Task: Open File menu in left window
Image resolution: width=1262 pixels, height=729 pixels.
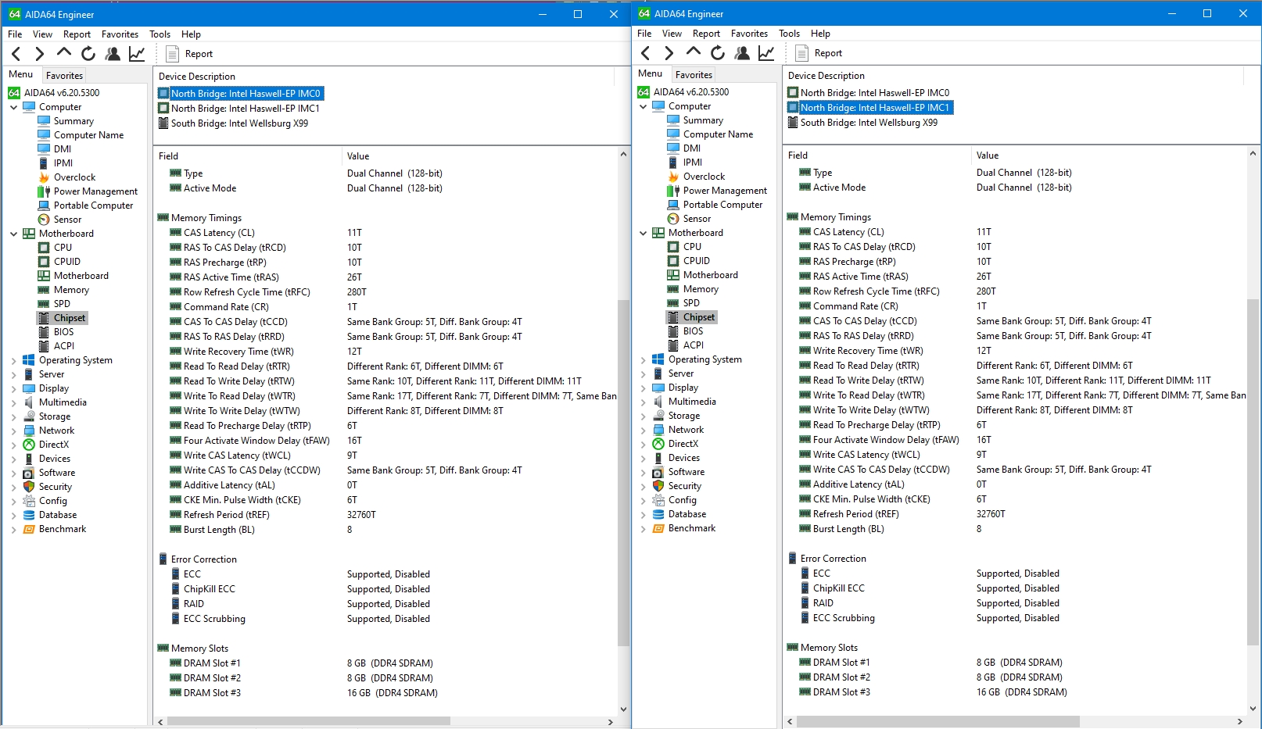Action: point(15,34)
